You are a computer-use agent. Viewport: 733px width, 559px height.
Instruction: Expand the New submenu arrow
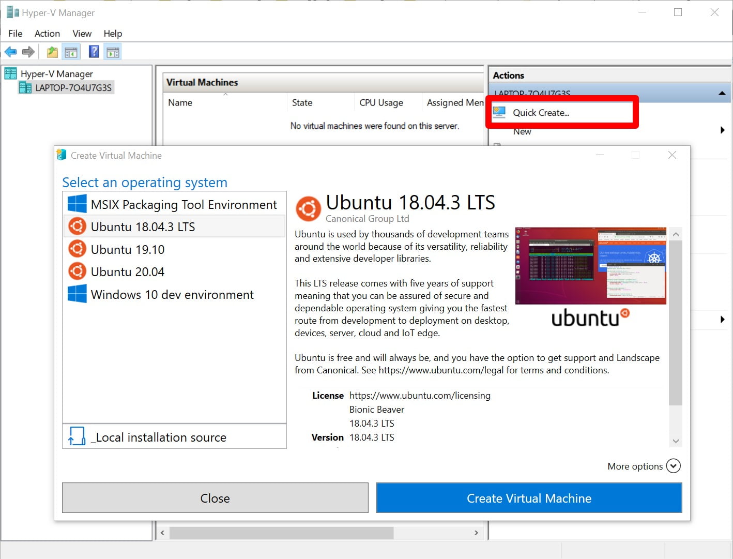[722, 130]
